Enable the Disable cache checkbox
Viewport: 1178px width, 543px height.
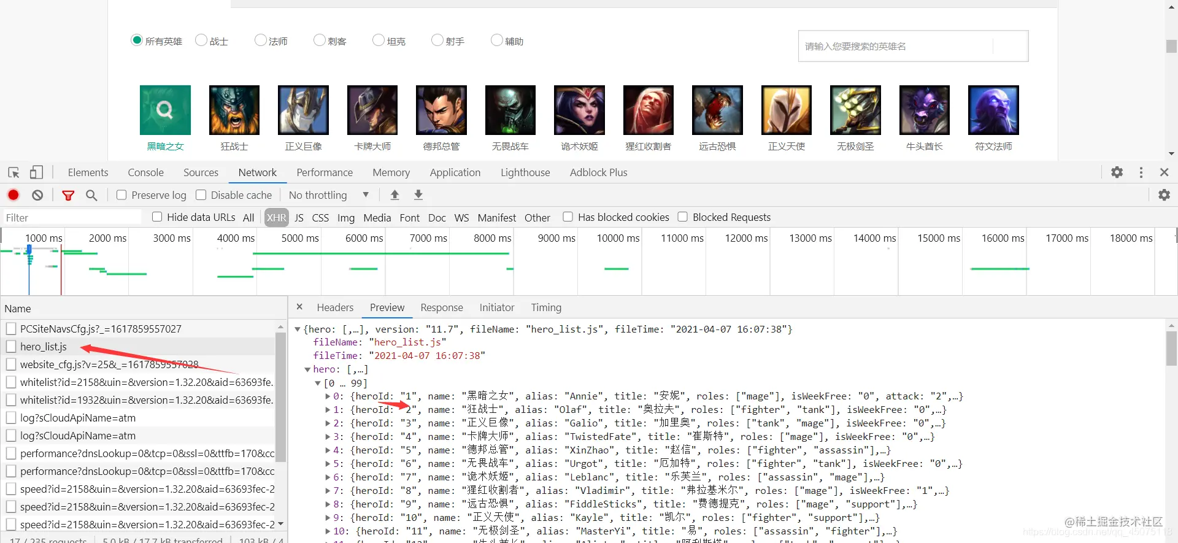[201, 195]
